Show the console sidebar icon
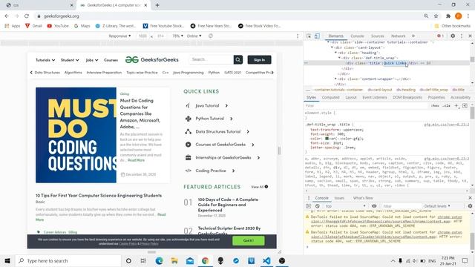This screenshot has height=267, width=475. (x=309, y=206)
